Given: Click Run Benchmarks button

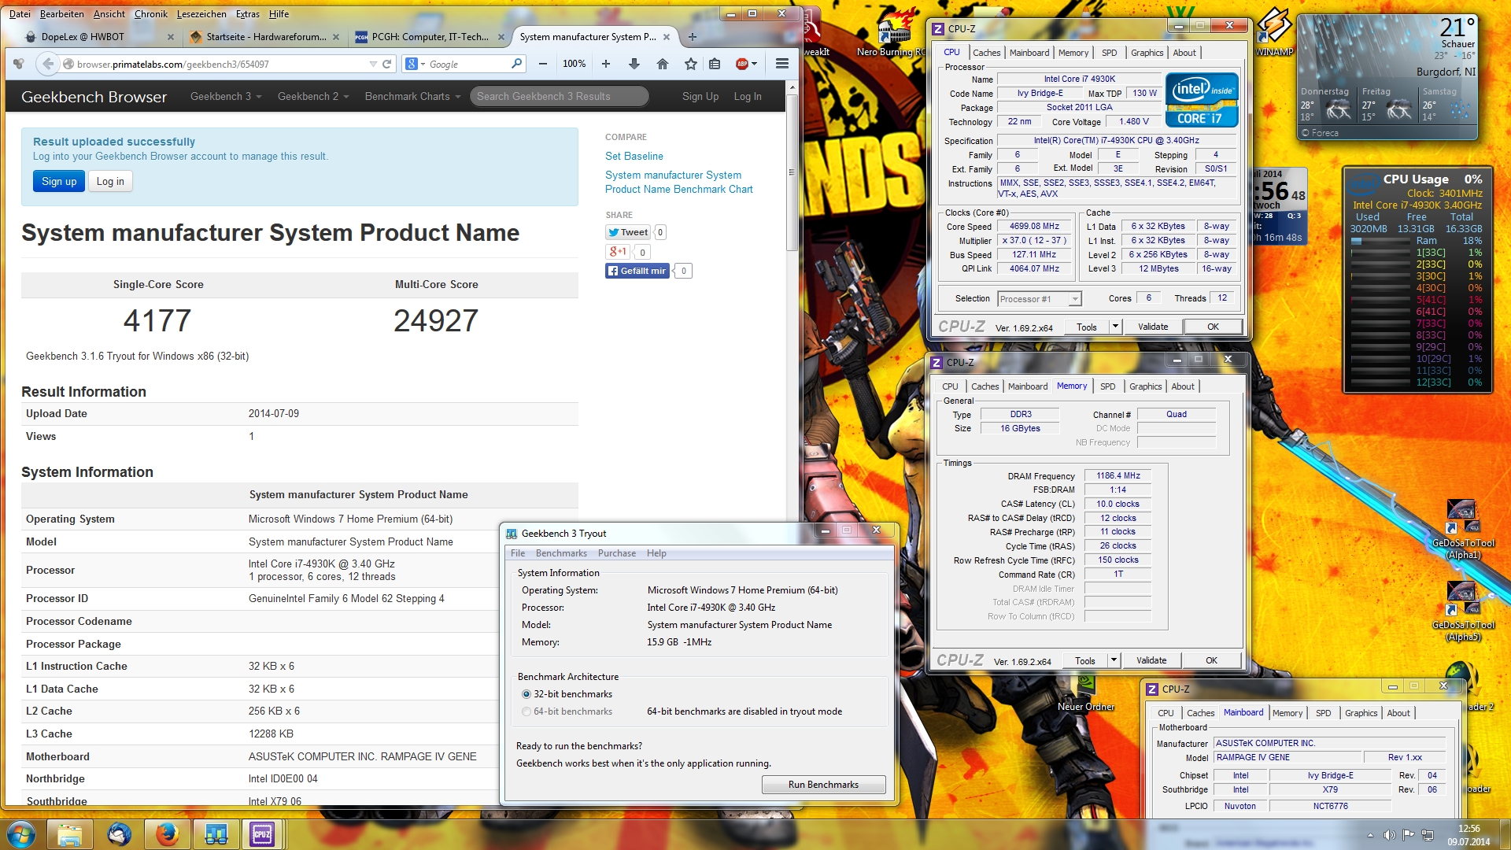Looking at the screenshot, I should click(x=823, y=785).
